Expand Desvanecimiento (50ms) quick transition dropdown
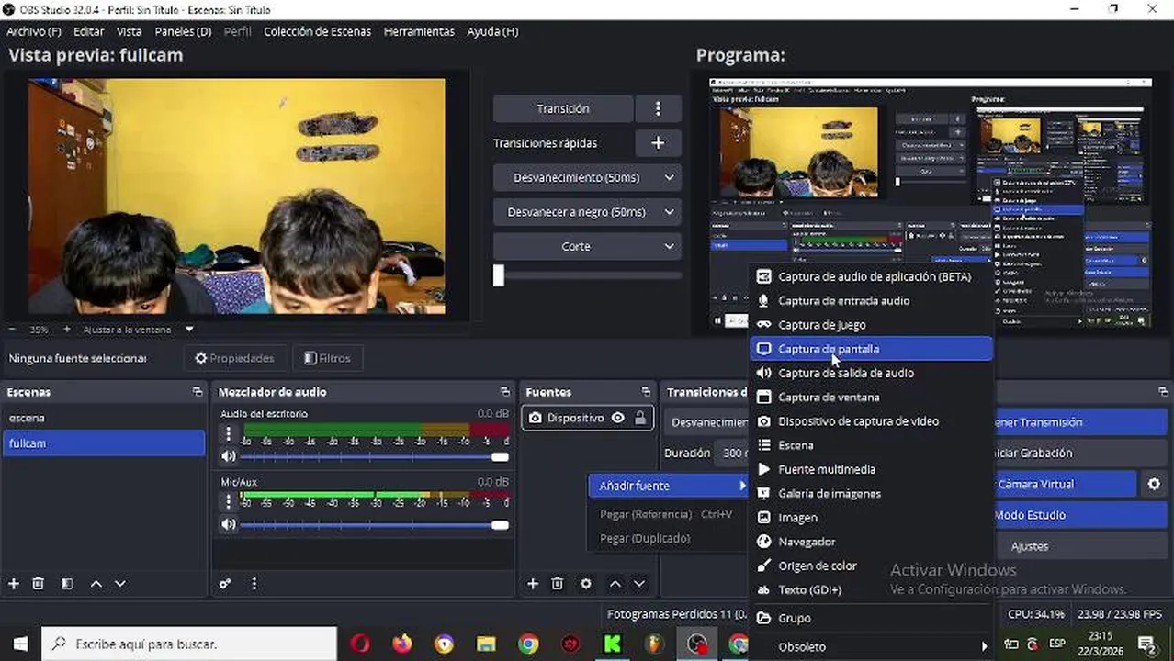1174x661 pixels. 669,177
